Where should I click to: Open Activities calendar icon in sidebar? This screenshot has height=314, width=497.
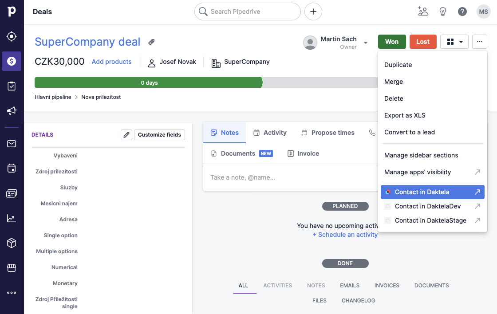pos(12,168)
